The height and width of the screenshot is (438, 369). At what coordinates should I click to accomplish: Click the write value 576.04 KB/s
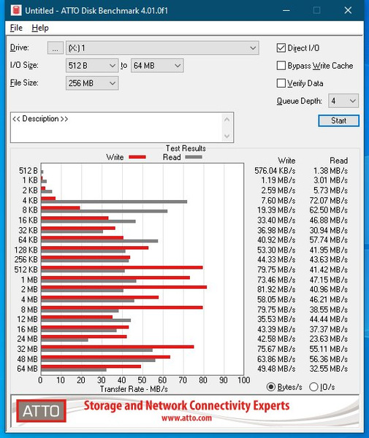coord(275,171)
